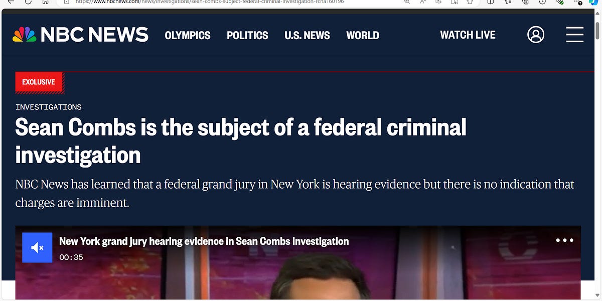Switch to the POLITICS section
This screenshot has width=602, height=301.
pos(247,35)
